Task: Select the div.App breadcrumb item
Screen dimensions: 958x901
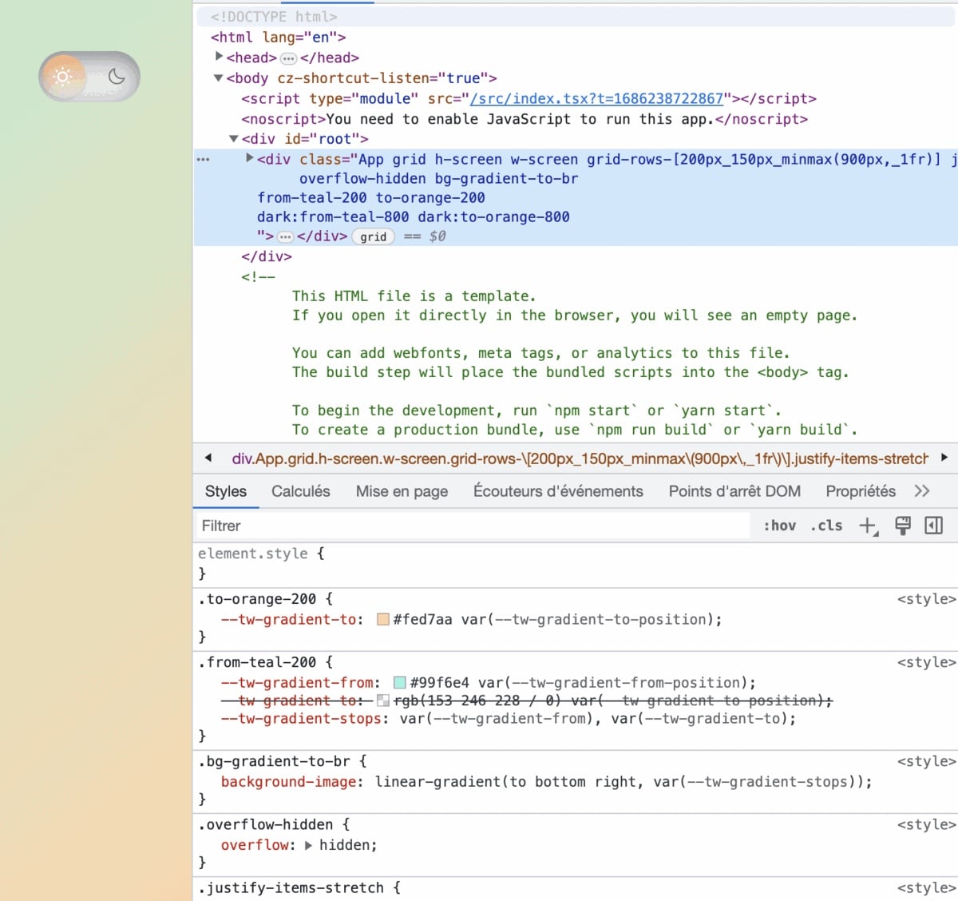Action: click(580, 458)
